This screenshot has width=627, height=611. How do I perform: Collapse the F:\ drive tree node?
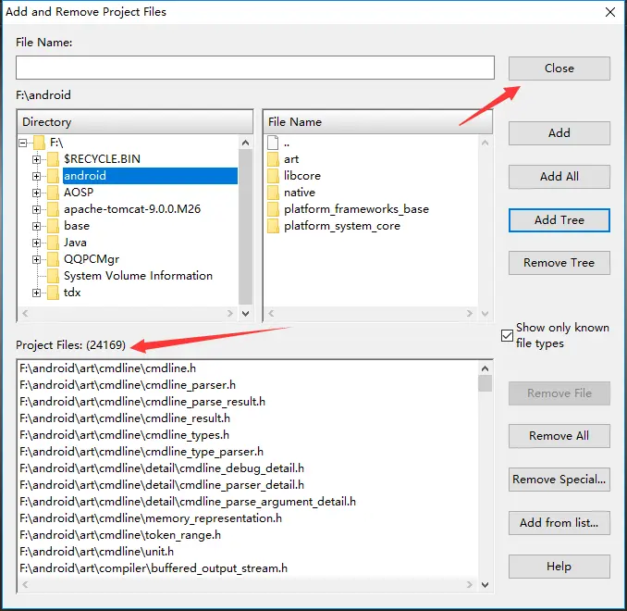tap(23, 143)
